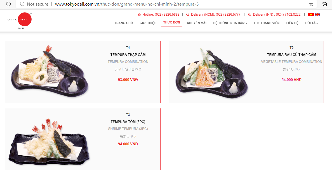Image resolution: width=332 pixels, height=171 pixels.
Task: Click the Not secure site info icon
Action: tap(22, 4)
